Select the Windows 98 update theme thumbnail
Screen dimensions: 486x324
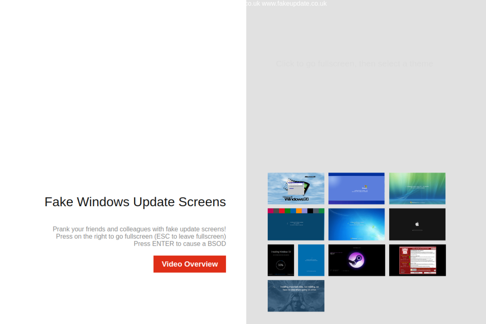tap(296, 188)
